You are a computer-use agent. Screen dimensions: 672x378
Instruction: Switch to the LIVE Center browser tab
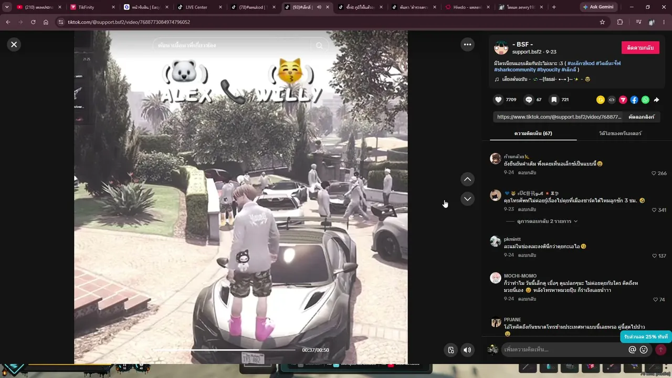[199, 7]
